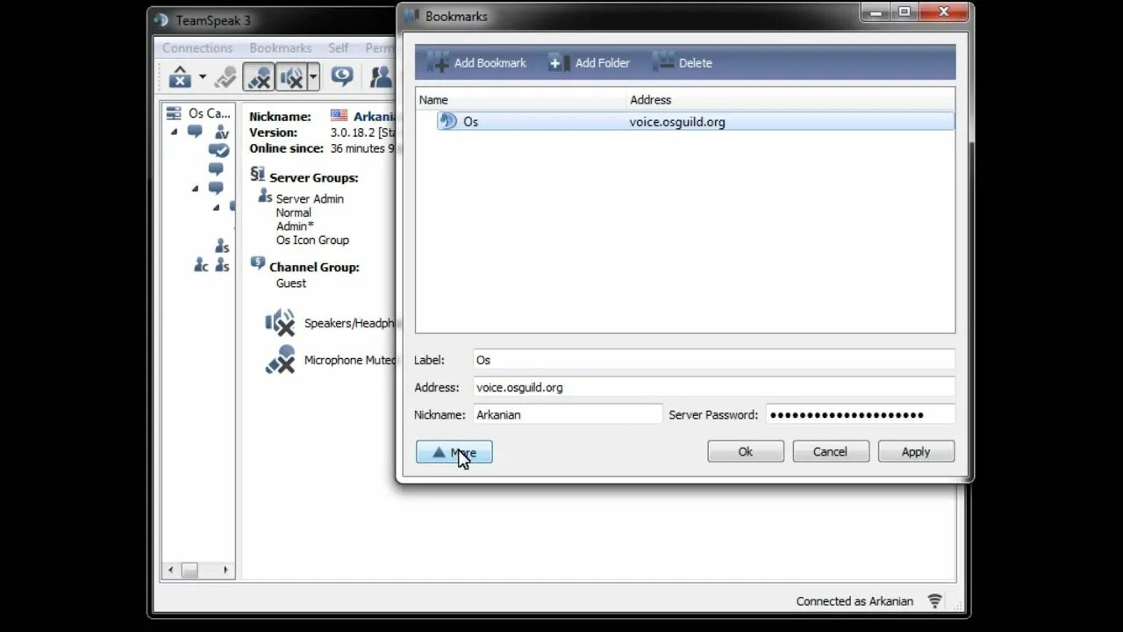Select the Server Admin group text
The image size is (1123, 632).
pyautogui.click(x=310, y=199)
